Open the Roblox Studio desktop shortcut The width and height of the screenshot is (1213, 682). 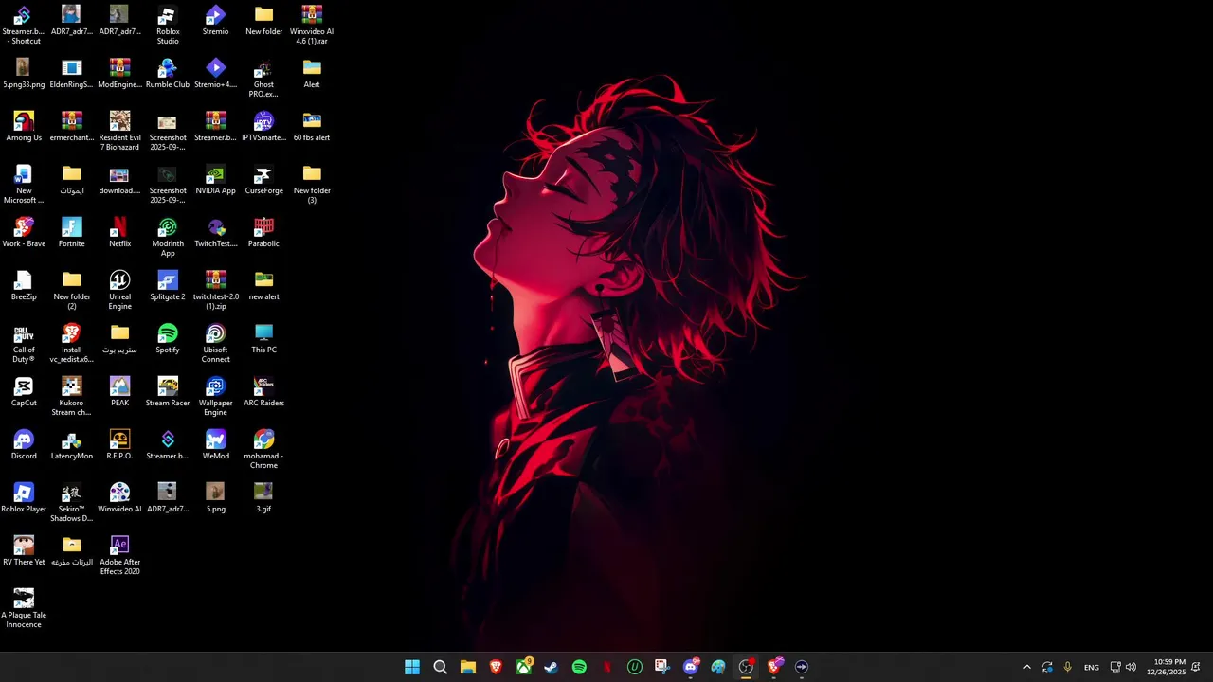168,26
